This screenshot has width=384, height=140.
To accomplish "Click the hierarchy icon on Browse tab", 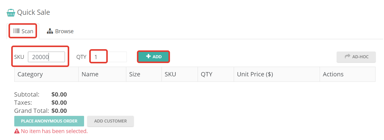I will (x=50, y=31).
